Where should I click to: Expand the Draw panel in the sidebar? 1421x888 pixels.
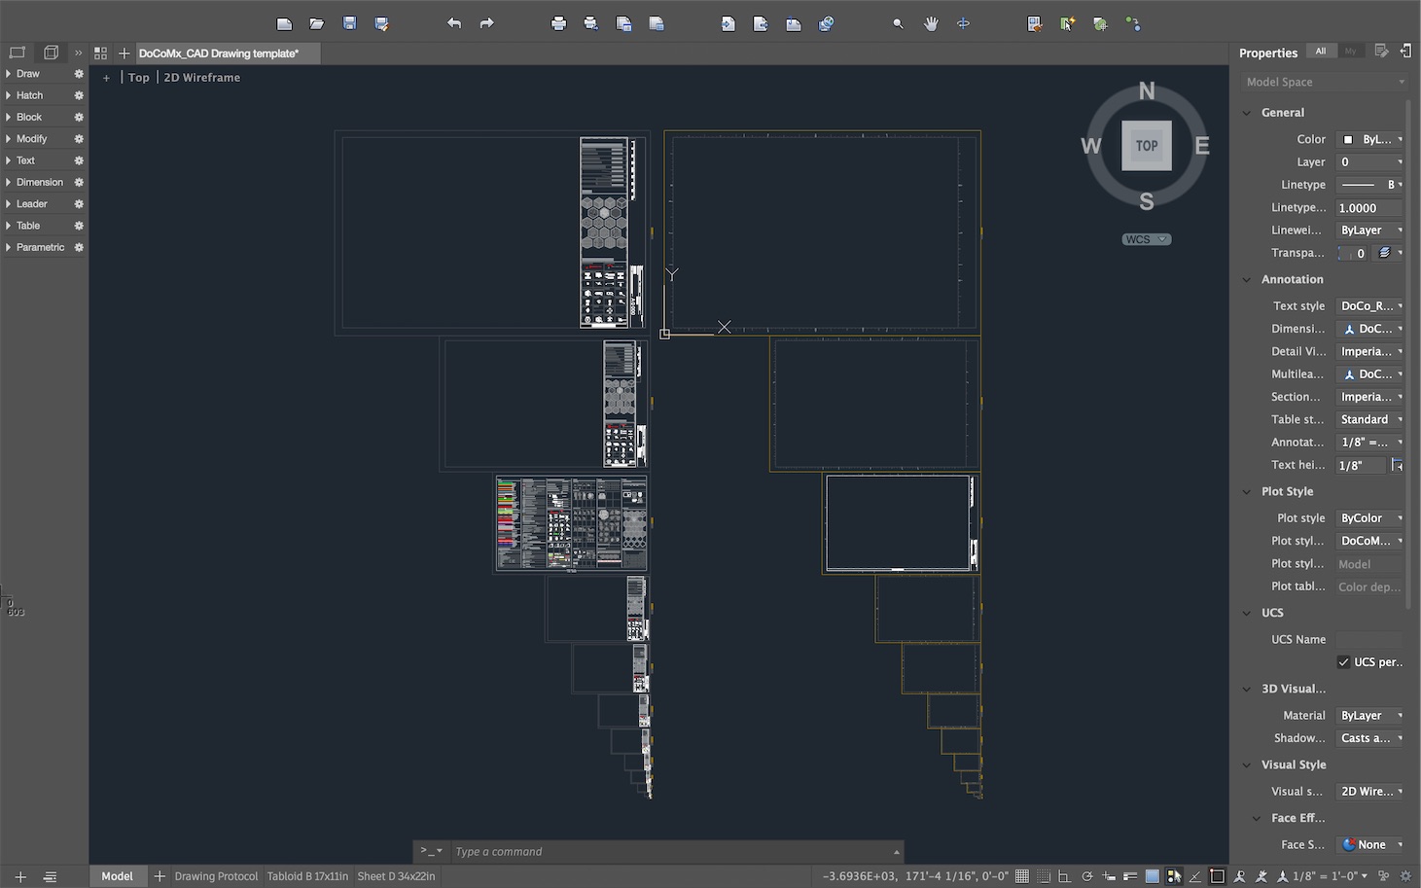click(x=28, y=73)
